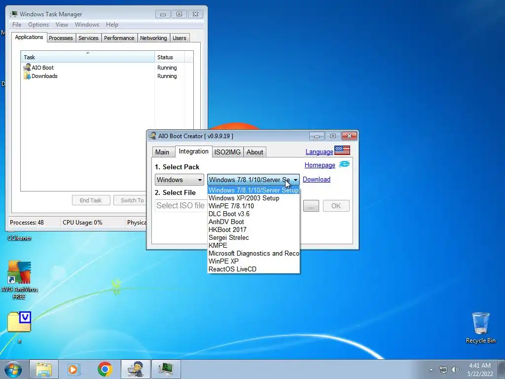This screenshot has width=505, height=379.
Task: Open Task Manager Users tab
Action: pos(179,38)
